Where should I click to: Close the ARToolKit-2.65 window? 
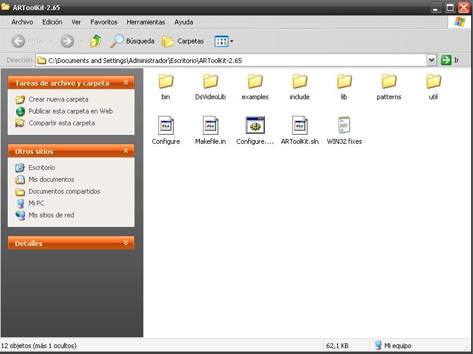pyautogui.click(x=464, y=8)
